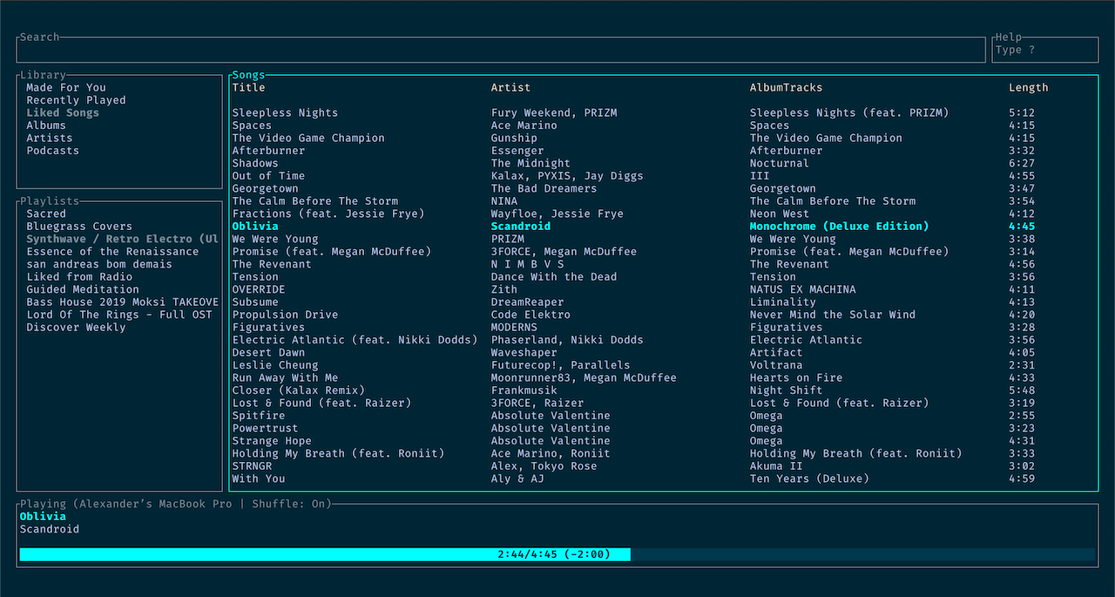Viewport: 1115px width, 597px height.
Task: Open Made For You in Library
Action: (x=66, y=87)
